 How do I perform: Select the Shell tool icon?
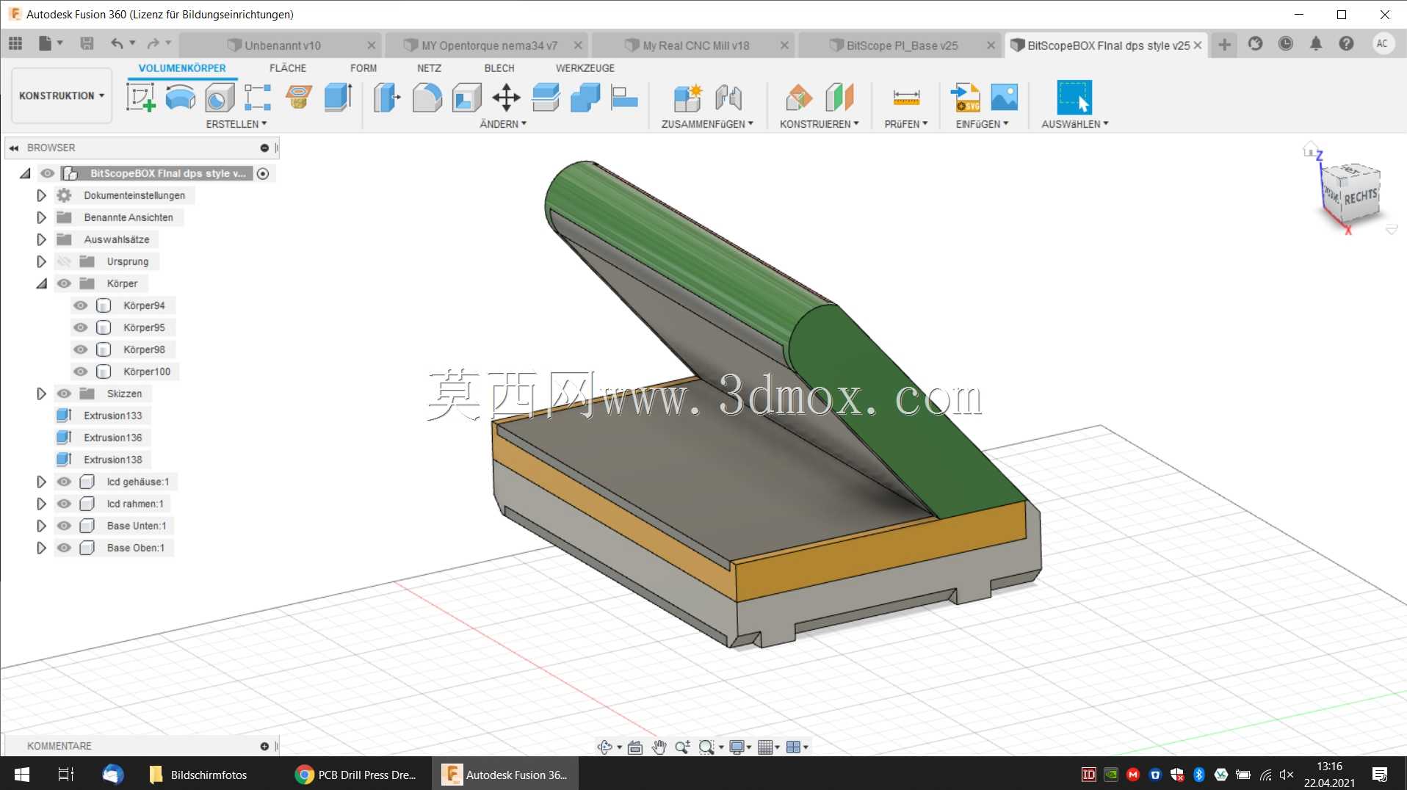pyautogui.click(x=466, y=97)
